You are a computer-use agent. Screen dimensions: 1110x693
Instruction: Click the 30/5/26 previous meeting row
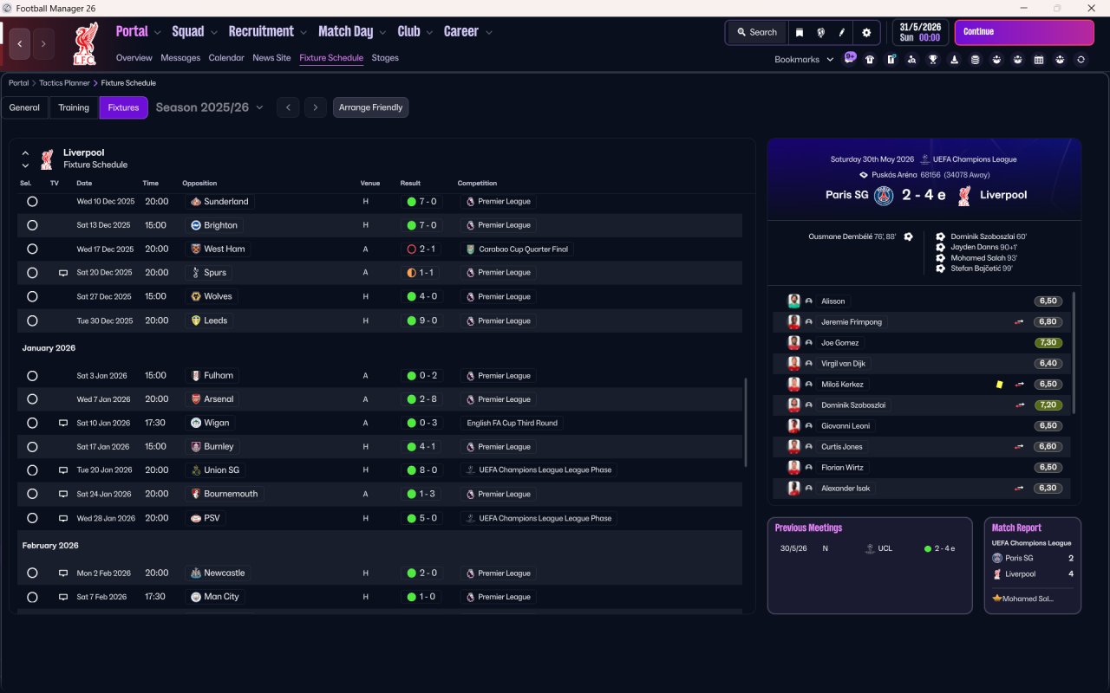tap(870, 548)
